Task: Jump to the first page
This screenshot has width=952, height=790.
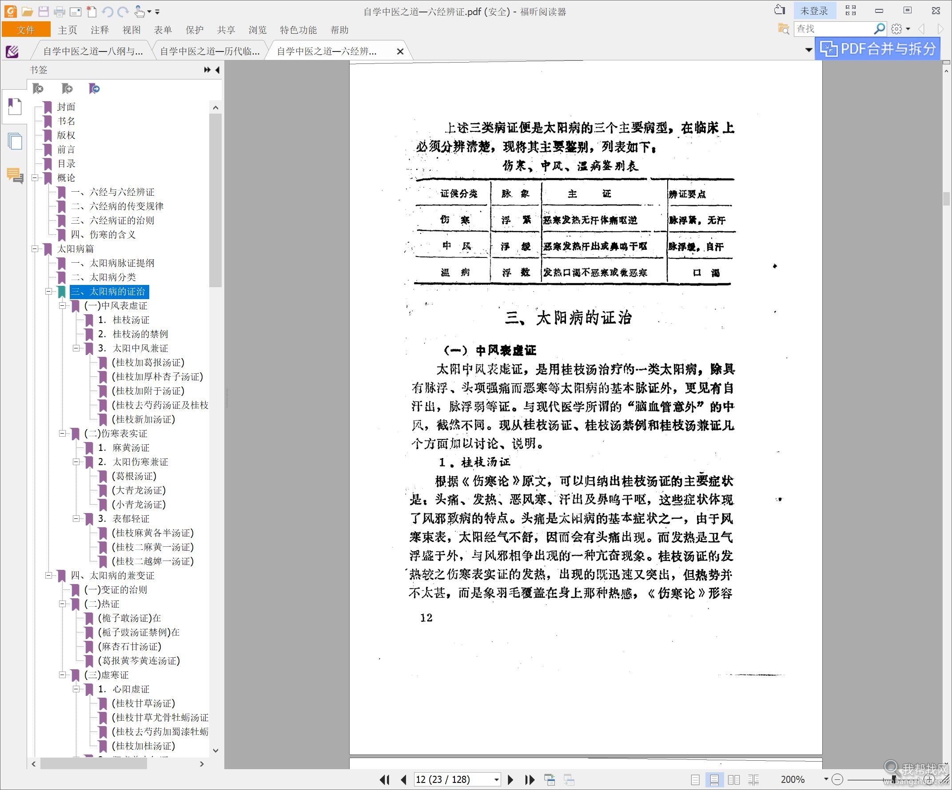Action: pos(384,780)
